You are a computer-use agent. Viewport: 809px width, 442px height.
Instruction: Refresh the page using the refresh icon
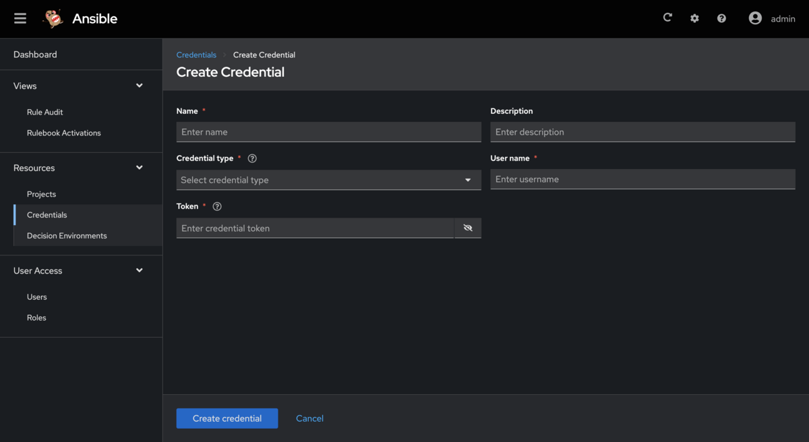coord(667,18)
